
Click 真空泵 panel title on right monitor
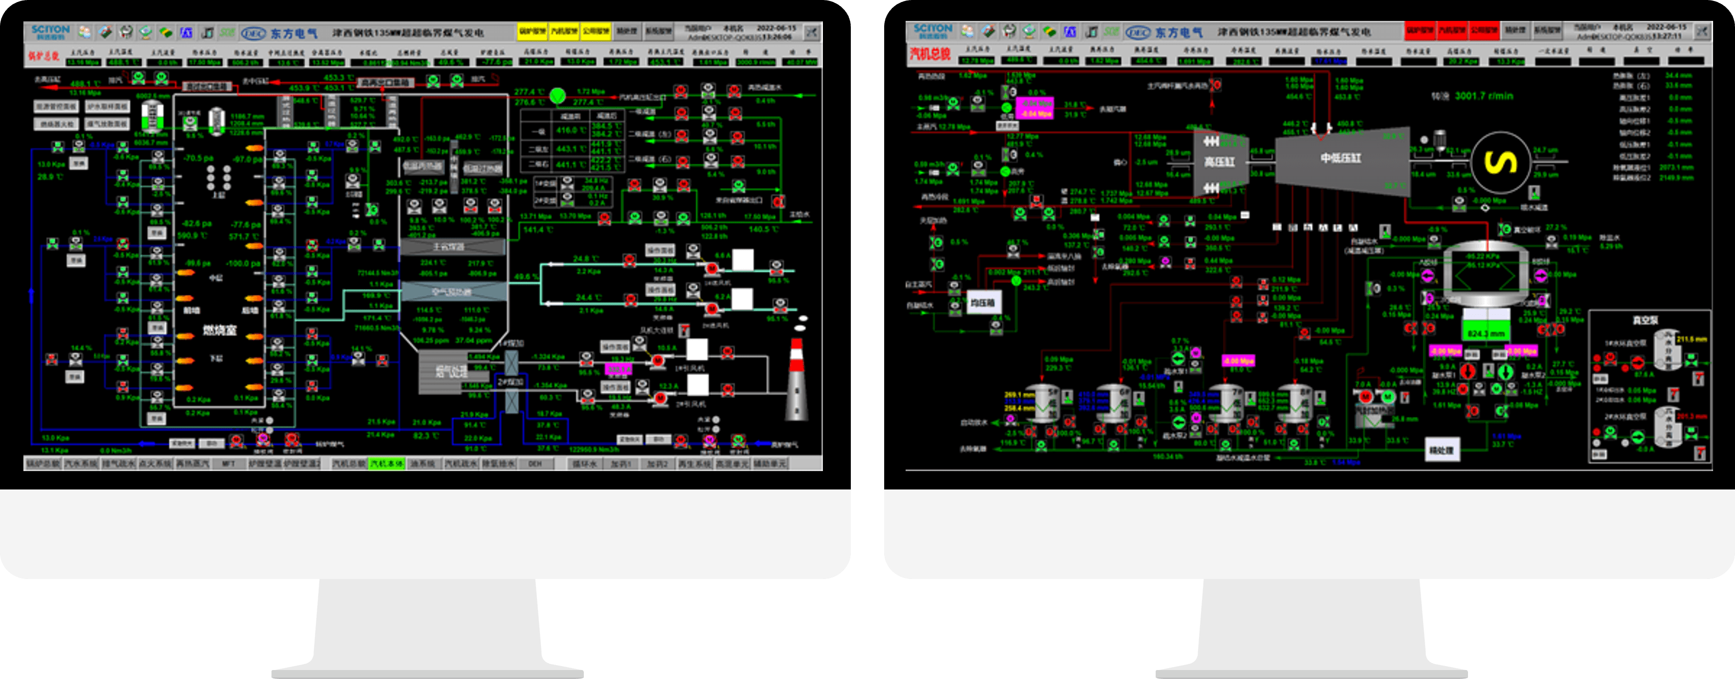pos(1645,320)
